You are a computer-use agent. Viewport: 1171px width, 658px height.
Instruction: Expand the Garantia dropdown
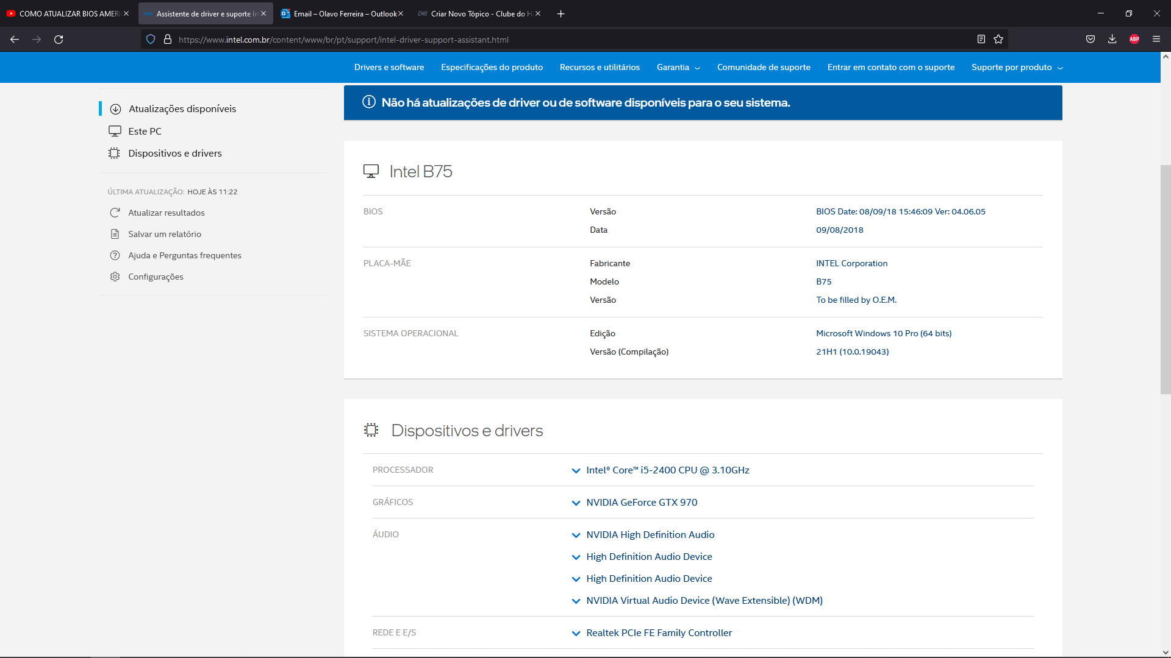click(678, 68)
